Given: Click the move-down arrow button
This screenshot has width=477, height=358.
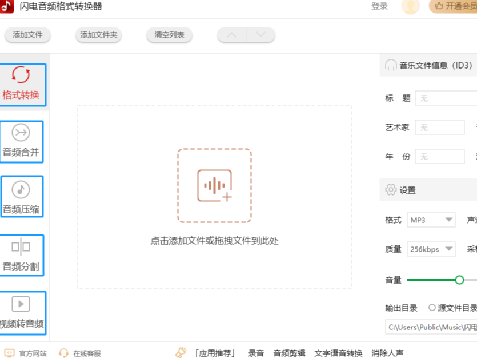Looking at the screenshot, I should 261,35.
